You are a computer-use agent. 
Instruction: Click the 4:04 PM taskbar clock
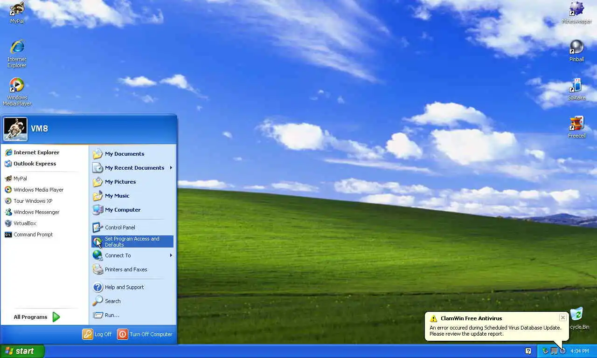tap(580, 351)
